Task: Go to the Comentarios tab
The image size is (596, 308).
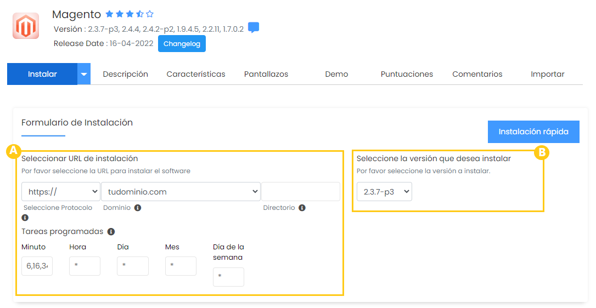Action: point(477,74)
